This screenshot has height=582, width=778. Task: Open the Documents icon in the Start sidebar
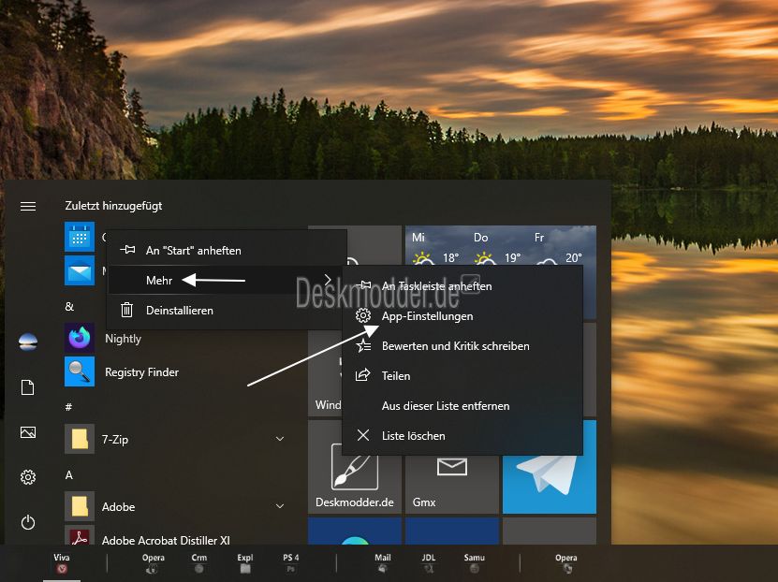point(28,387)
